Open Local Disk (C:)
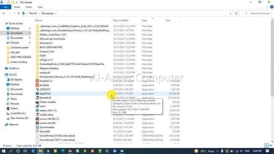 click(x=18, y=113)
